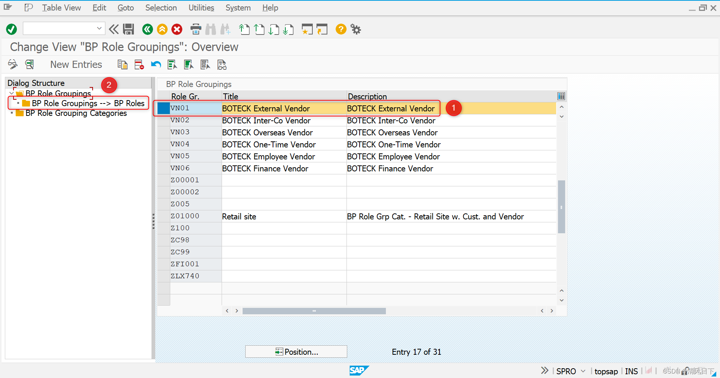Open table column settings icon
The height and width of the screenshot is (378, 720).
[561, 96]
